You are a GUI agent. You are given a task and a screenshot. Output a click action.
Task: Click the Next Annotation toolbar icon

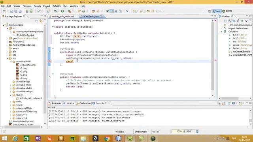tap(134, 11)
